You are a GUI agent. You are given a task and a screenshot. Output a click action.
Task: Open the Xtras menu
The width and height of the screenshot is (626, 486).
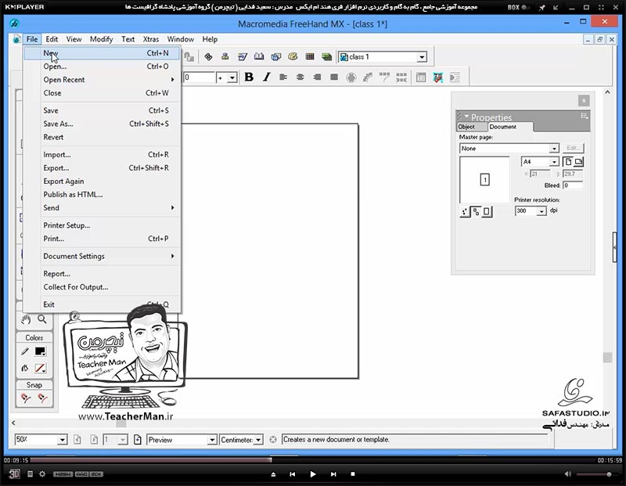[151, 39]
